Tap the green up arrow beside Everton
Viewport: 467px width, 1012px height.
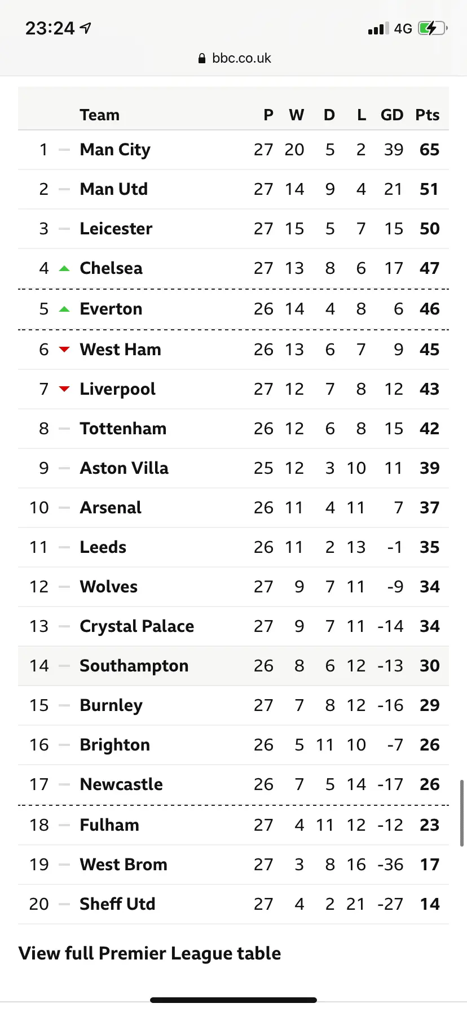pos(64,309)
